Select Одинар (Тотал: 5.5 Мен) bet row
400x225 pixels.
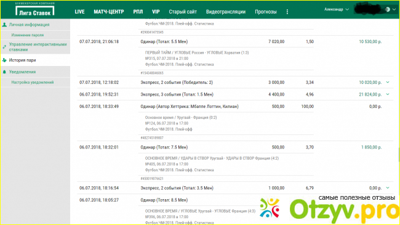tap(164, 42)
